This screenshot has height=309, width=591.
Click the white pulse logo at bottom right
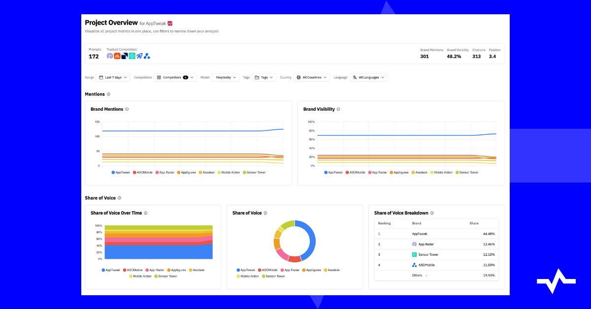[x=556, y=281]
